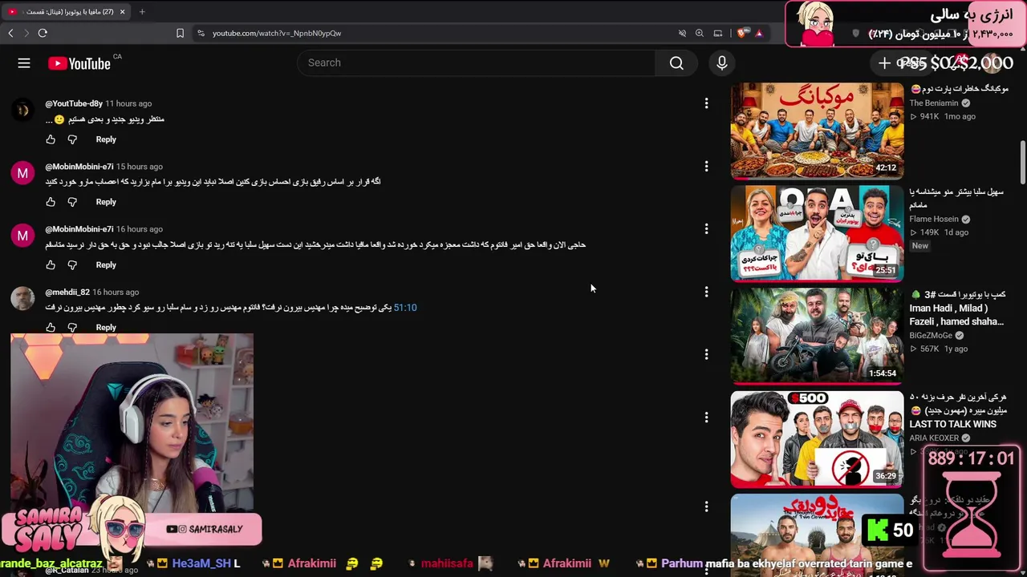
Task: Click the right-hand page scrollbar thumb
Action: 1022,162
